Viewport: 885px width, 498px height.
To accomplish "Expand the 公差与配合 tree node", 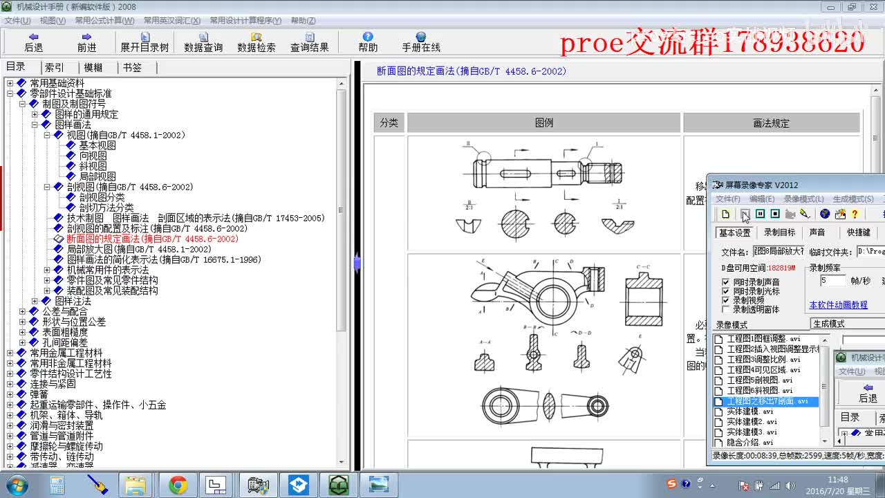I will (22, 311).
